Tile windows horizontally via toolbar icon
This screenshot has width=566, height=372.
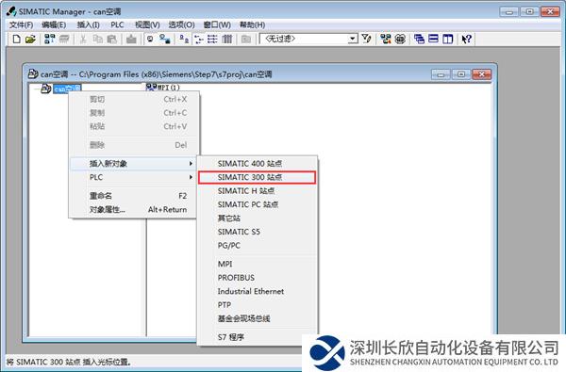tap(433, 39)
